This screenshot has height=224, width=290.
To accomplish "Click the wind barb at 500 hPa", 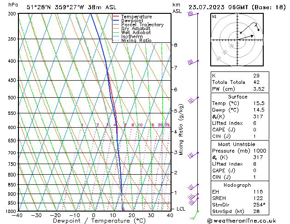I will pos(193,100).
